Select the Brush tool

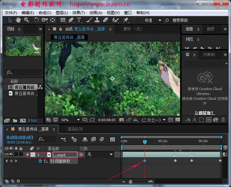(89, 20)
